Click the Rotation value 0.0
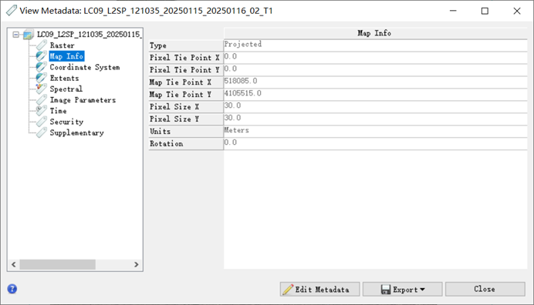Viewport: 534px width, 305px height. tap(375, 143)
